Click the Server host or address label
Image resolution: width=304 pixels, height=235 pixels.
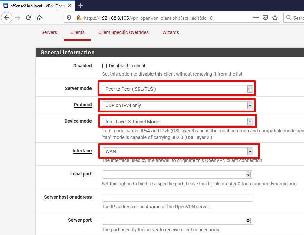[68, 197]
